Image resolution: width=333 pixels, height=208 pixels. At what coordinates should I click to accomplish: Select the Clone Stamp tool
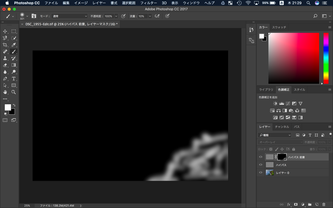tap(5, 59)
